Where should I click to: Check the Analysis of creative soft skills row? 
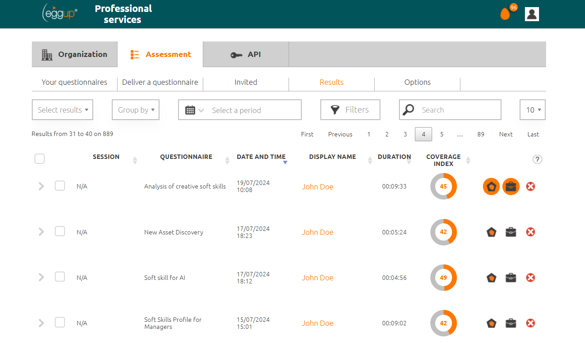60,186
